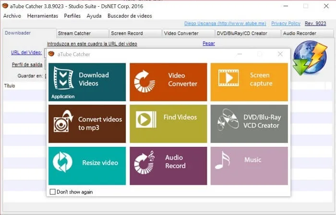Switch to the Stream Catcher tab
The image size is (336, 215).
83,34
